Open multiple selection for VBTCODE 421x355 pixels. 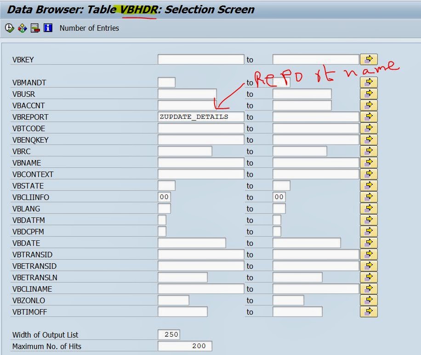pyautogui.click(x=369, y=128)
